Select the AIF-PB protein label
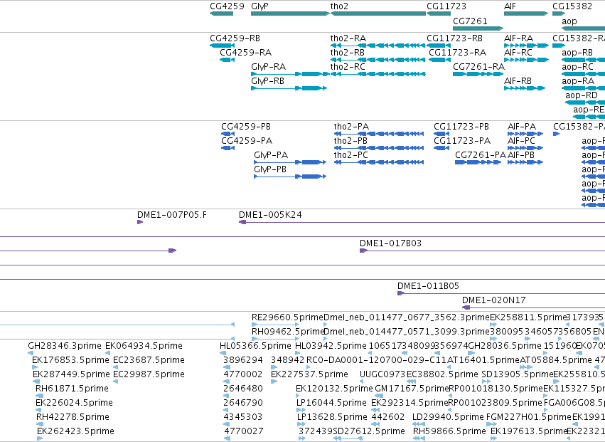Viewport: 605px width, 442px height. [521, 155]
